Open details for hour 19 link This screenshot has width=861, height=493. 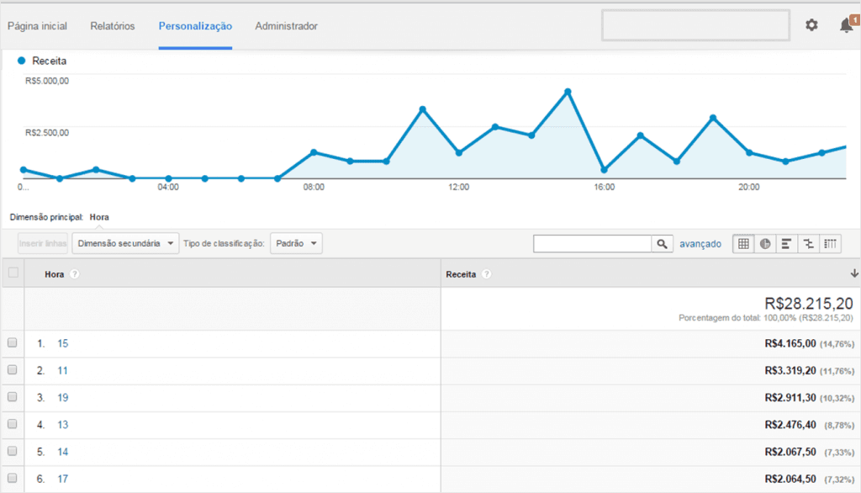point(62,397)
